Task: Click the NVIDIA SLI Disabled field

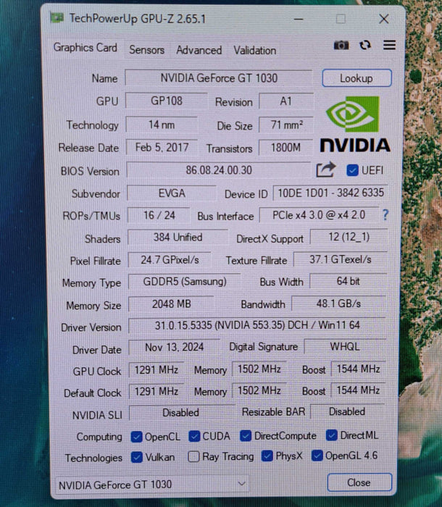Action: pos(181,413)
